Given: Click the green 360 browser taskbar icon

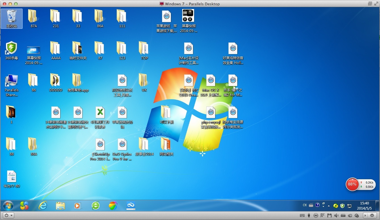Looking at the screenshot, I should [x=96, y=206].
